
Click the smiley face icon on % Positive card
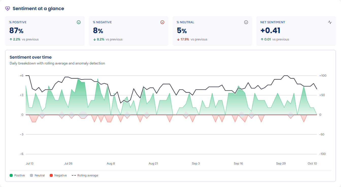[79, 22]
